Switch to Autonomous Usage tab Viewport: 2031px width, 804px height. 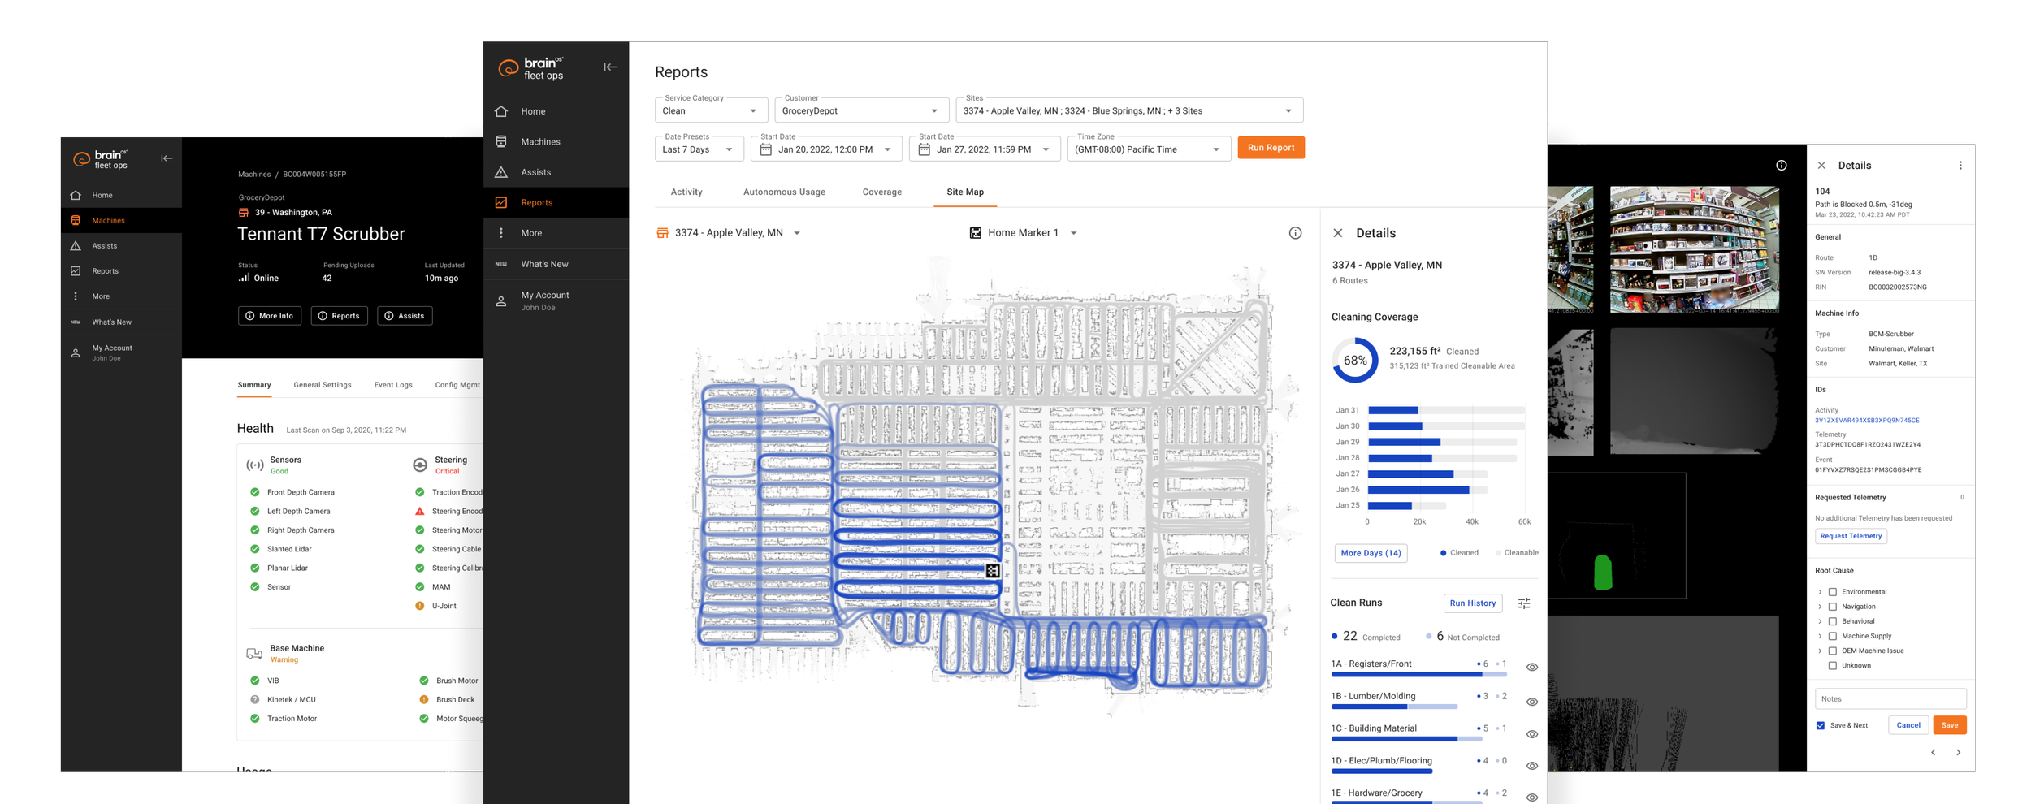point(784,192)
